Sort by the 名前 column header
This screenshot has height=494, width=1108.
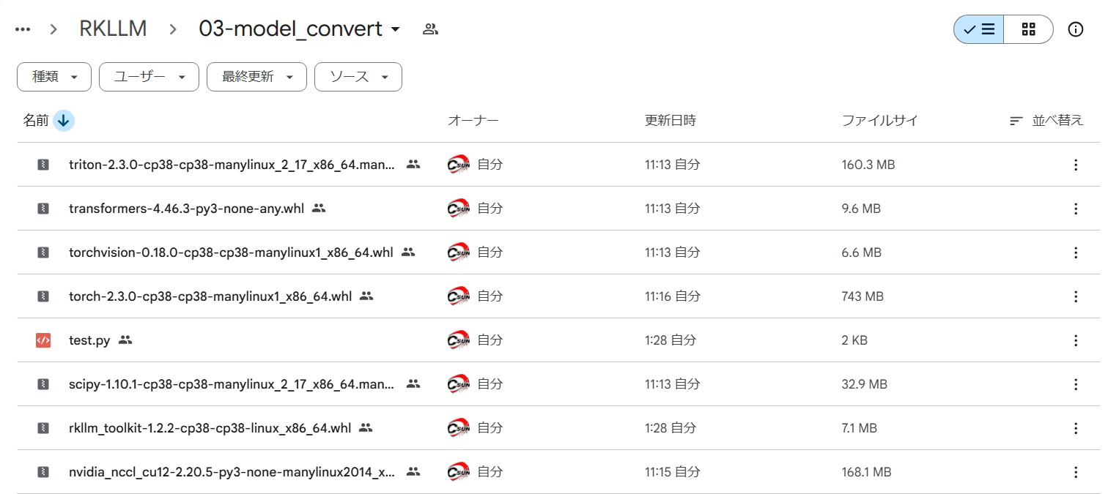pos(35,121)
